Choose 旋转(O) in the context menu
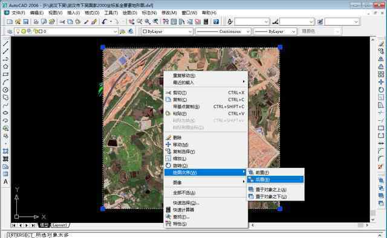The height and width of the screenshot is (238, 387). click(206, 166)
